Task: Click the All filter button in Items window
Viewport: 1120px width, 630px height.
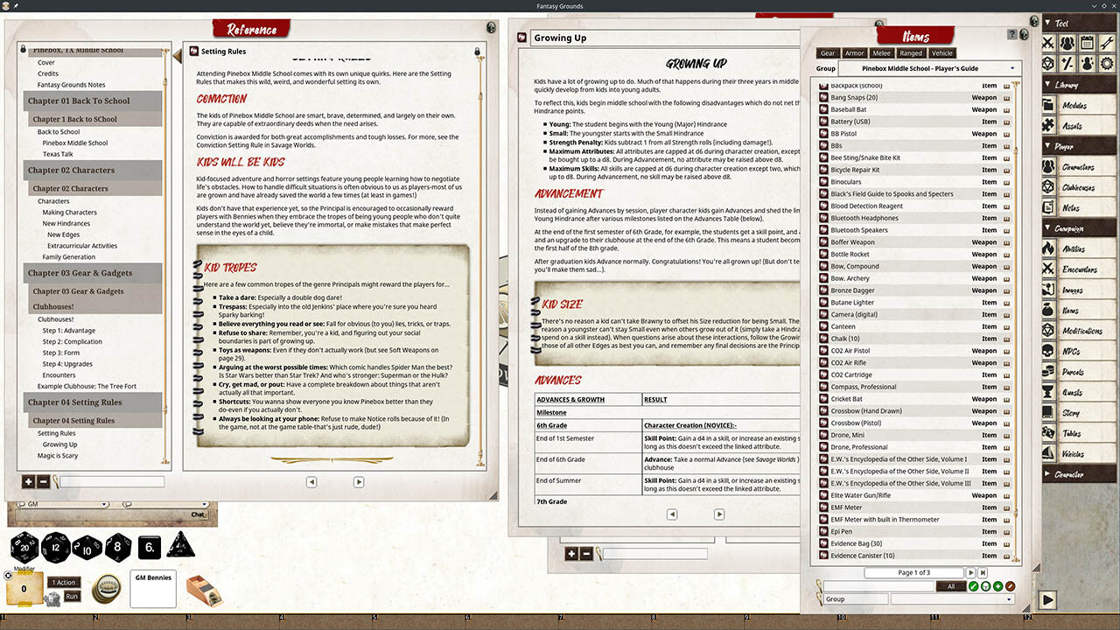Action: tap(951, 586)
